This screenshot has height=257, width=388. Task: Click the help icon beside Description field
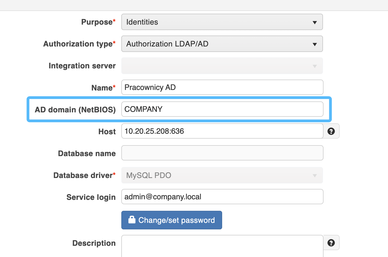click(x=331, y=243)
